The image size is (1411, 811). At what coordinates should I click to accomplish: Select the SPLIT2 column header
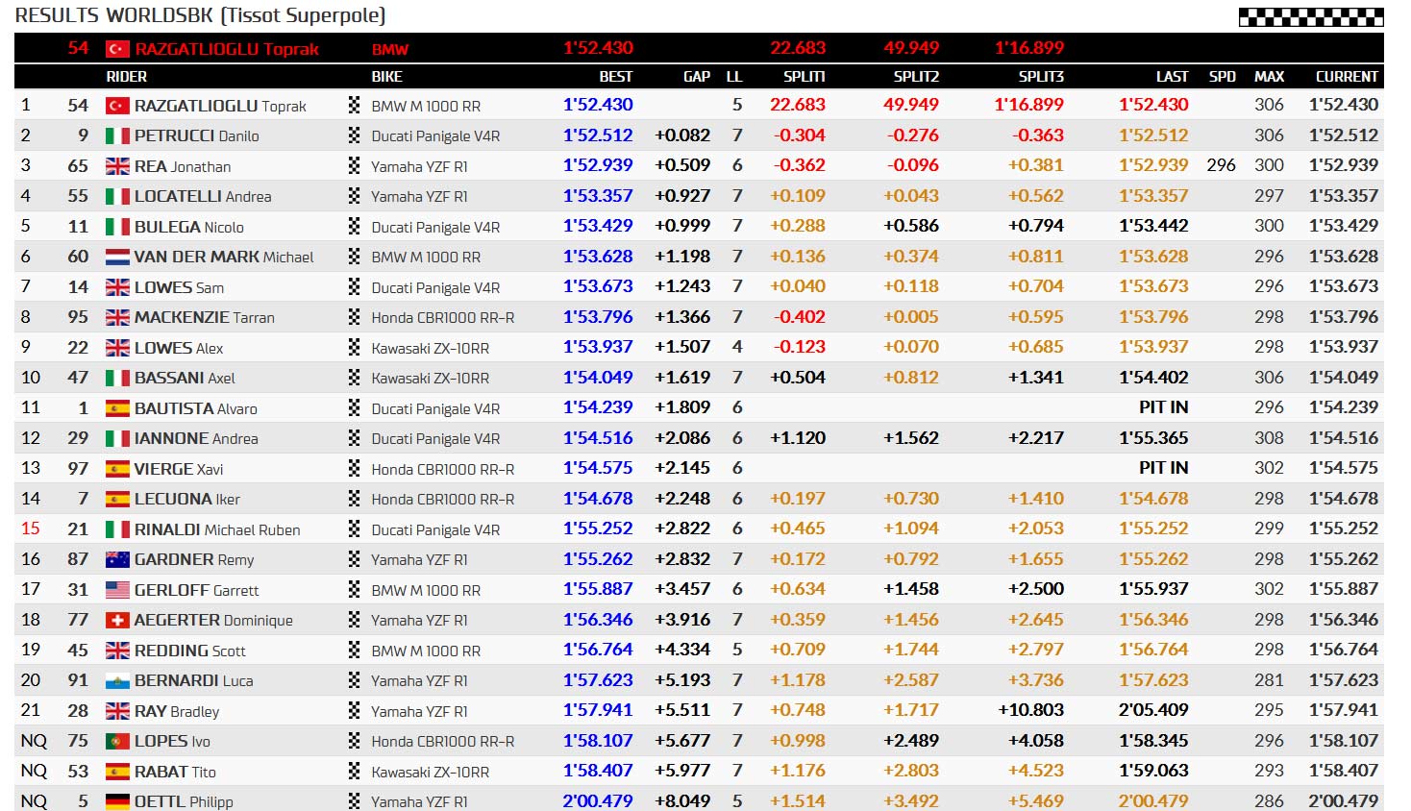tap(917, 77)
